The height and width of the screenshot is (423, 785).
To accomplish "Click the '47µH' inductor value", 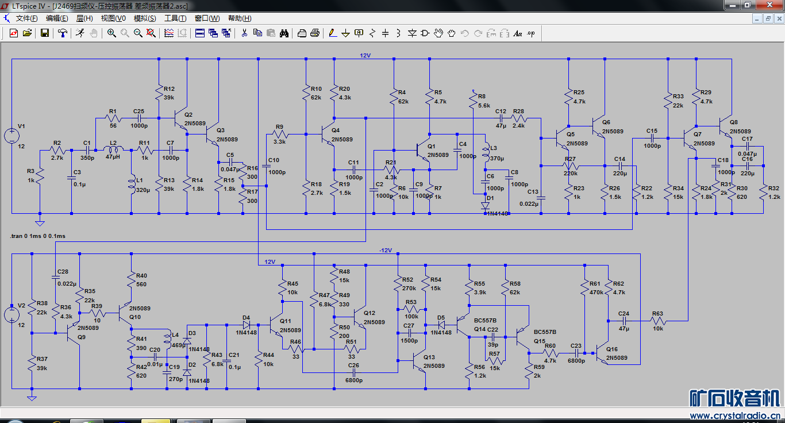I will click(x=113, y=157).
